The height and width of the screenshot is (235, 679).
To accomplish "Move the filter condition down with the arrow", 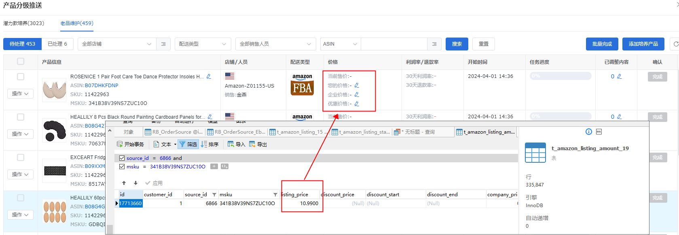I will coord(136,183).
